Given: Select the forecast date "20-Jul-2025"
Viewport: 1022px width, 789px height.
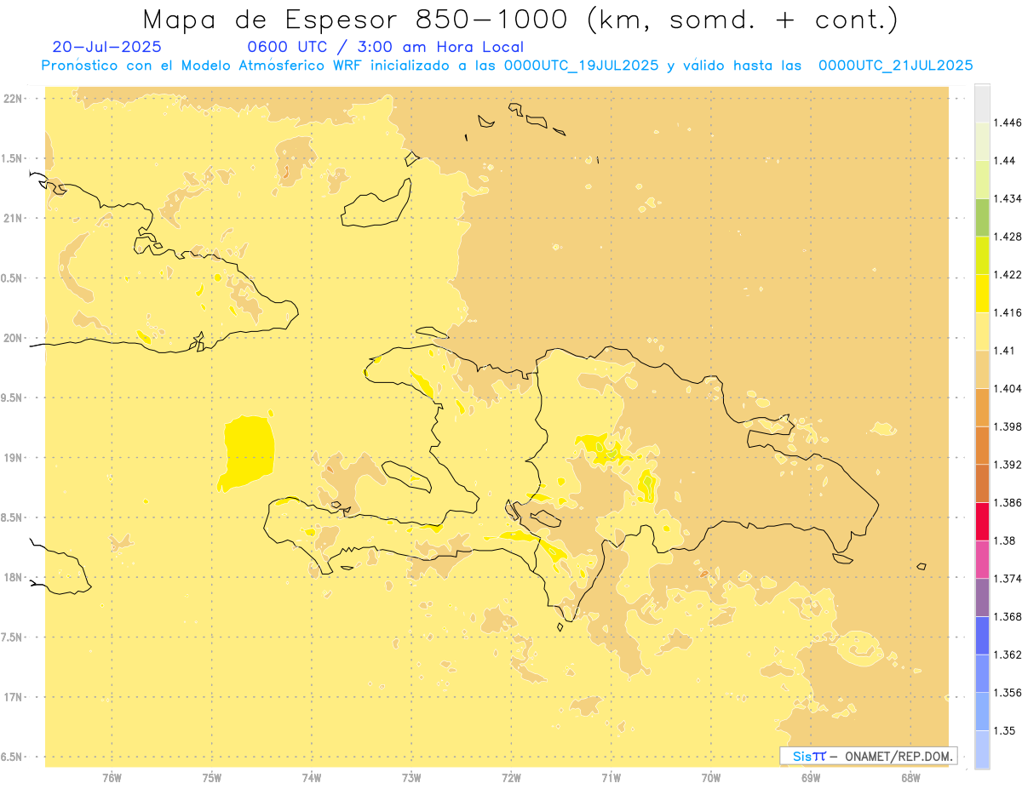Looking at the screenshot, I should (106, 47).
